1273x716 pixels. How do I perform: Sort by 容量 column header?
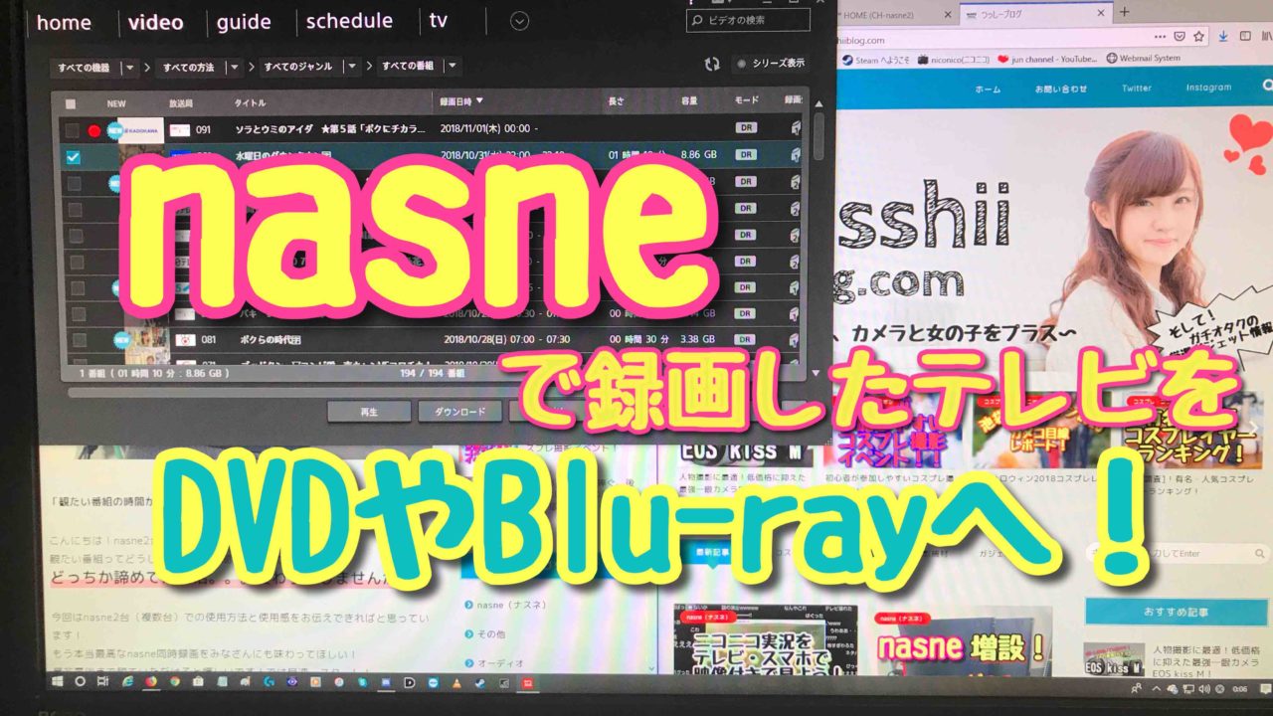point(689,100)
